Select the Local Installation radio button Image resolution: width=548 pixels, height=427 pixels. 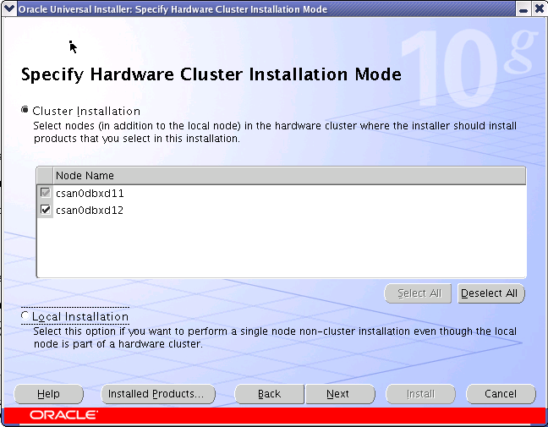[25, 316]
